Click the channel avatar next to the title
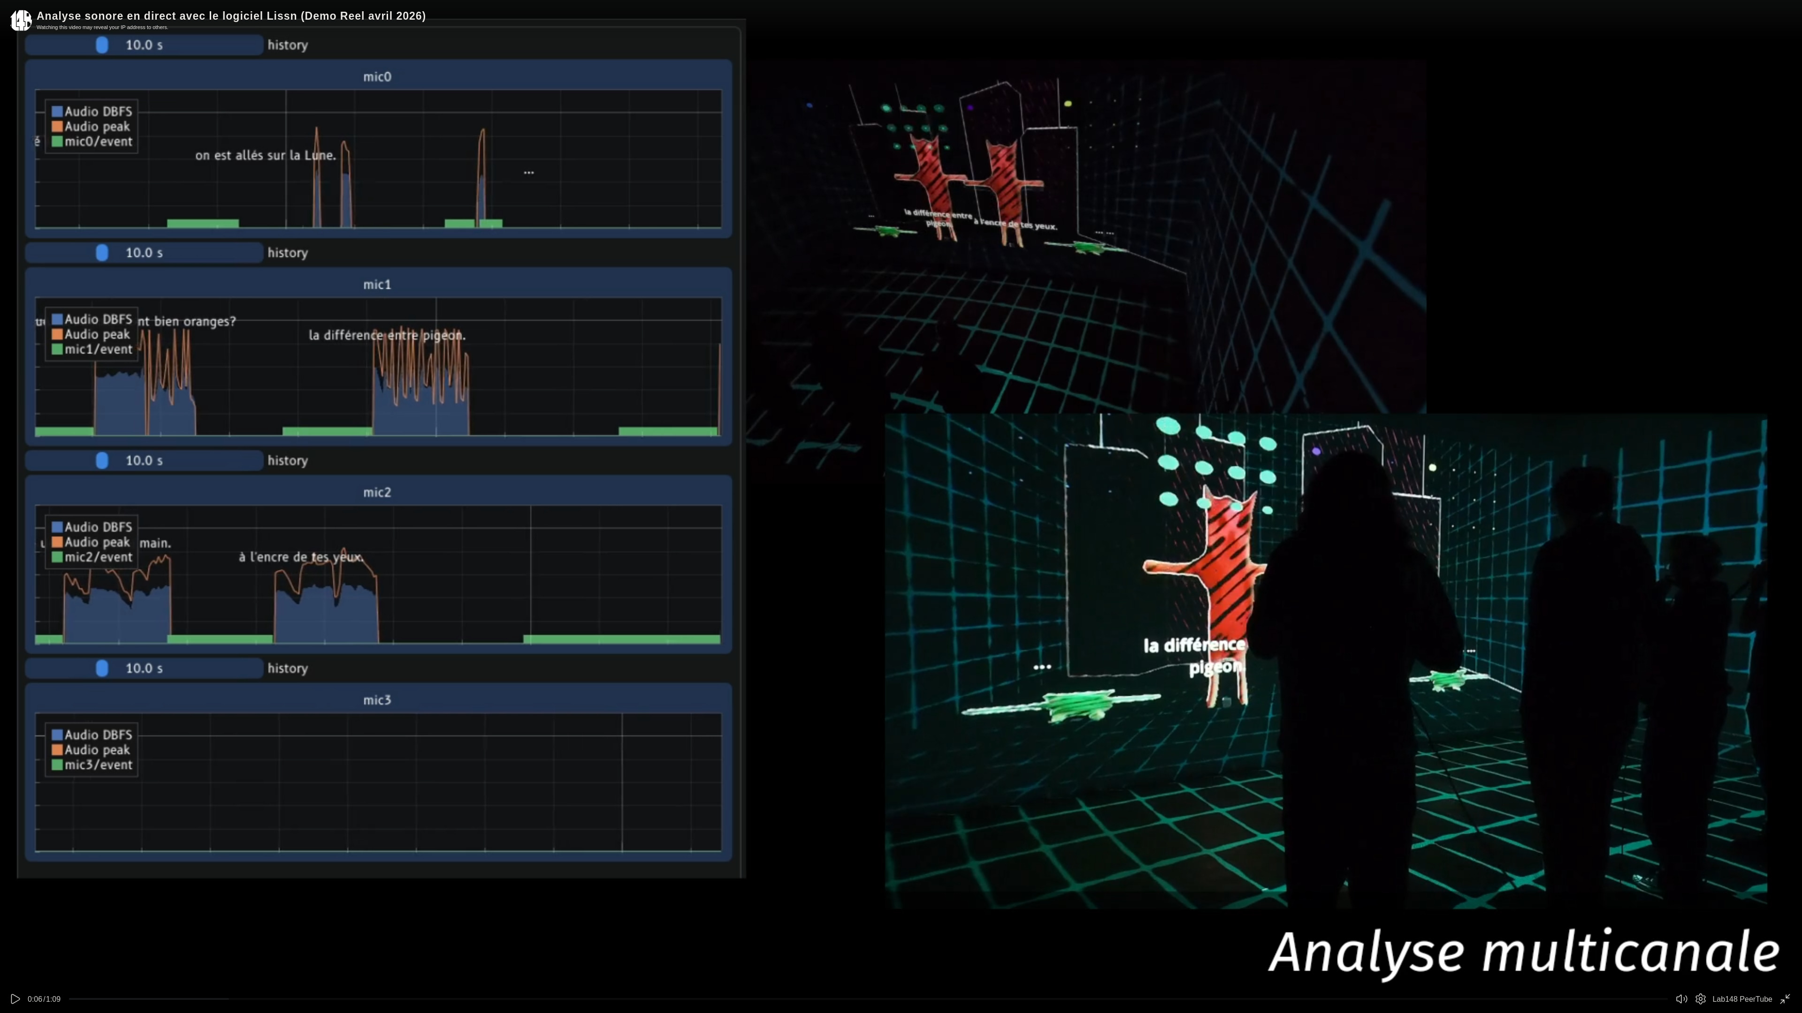Screen dimensions: 1802x1013 21,20
